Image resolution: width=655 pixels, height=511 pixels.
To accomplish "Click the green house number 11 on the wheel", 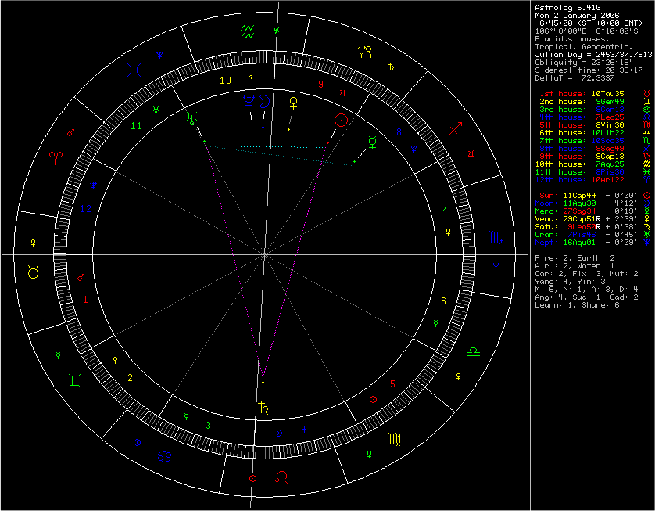I will click(136, 125).
